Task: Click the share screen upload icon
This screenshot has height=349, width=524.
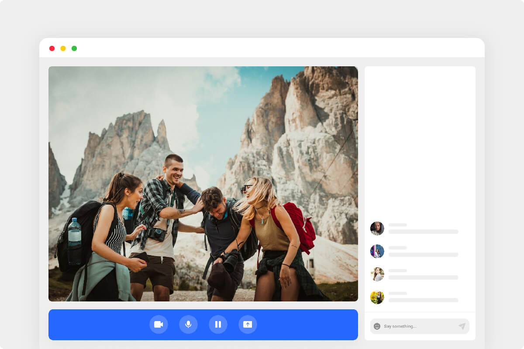Action: (248, 325)
